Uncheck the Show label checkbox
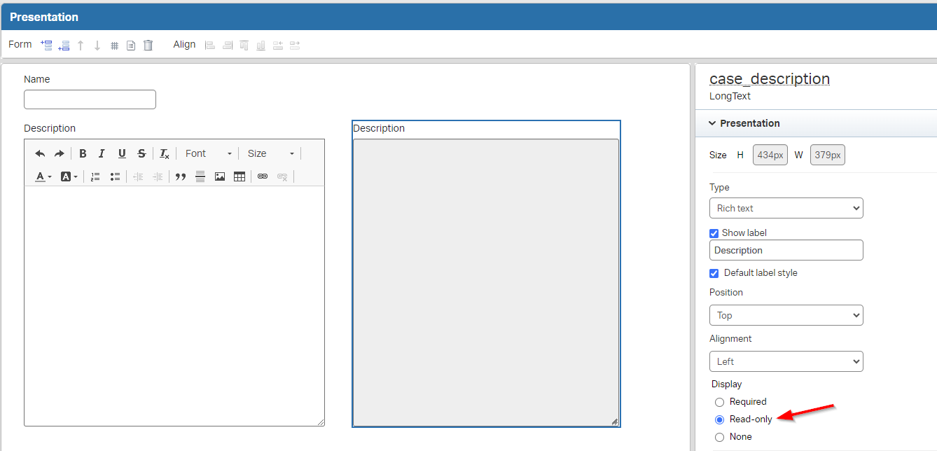The width and height of the screenshot is (937, 451). click(x=714, y=233)
